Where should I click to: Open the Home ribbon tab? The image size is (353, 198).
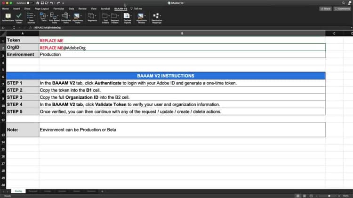(5, 9)
